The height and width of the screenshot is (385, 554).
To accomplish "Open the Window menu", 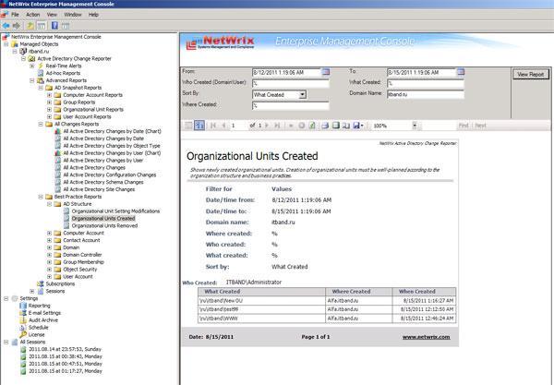I will [73, 15].
